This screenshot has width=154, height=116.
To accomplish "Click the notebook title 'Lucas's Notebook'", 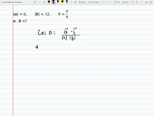I will [x=7, y=2].
